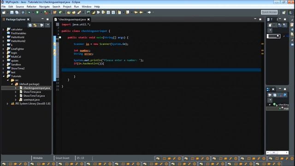Click the Quick Access search field
Image resolution: width=295 pixels, height=166 pixels.
(x=269, y=12)
